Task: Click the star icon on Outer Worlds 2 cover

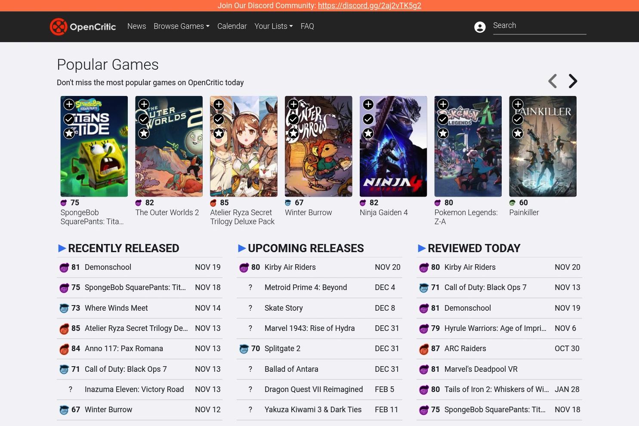Action: point(144,133)
